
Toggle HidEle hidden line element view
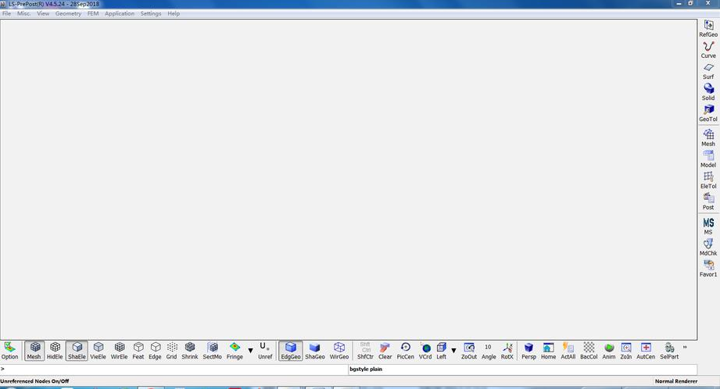(55, 351)
